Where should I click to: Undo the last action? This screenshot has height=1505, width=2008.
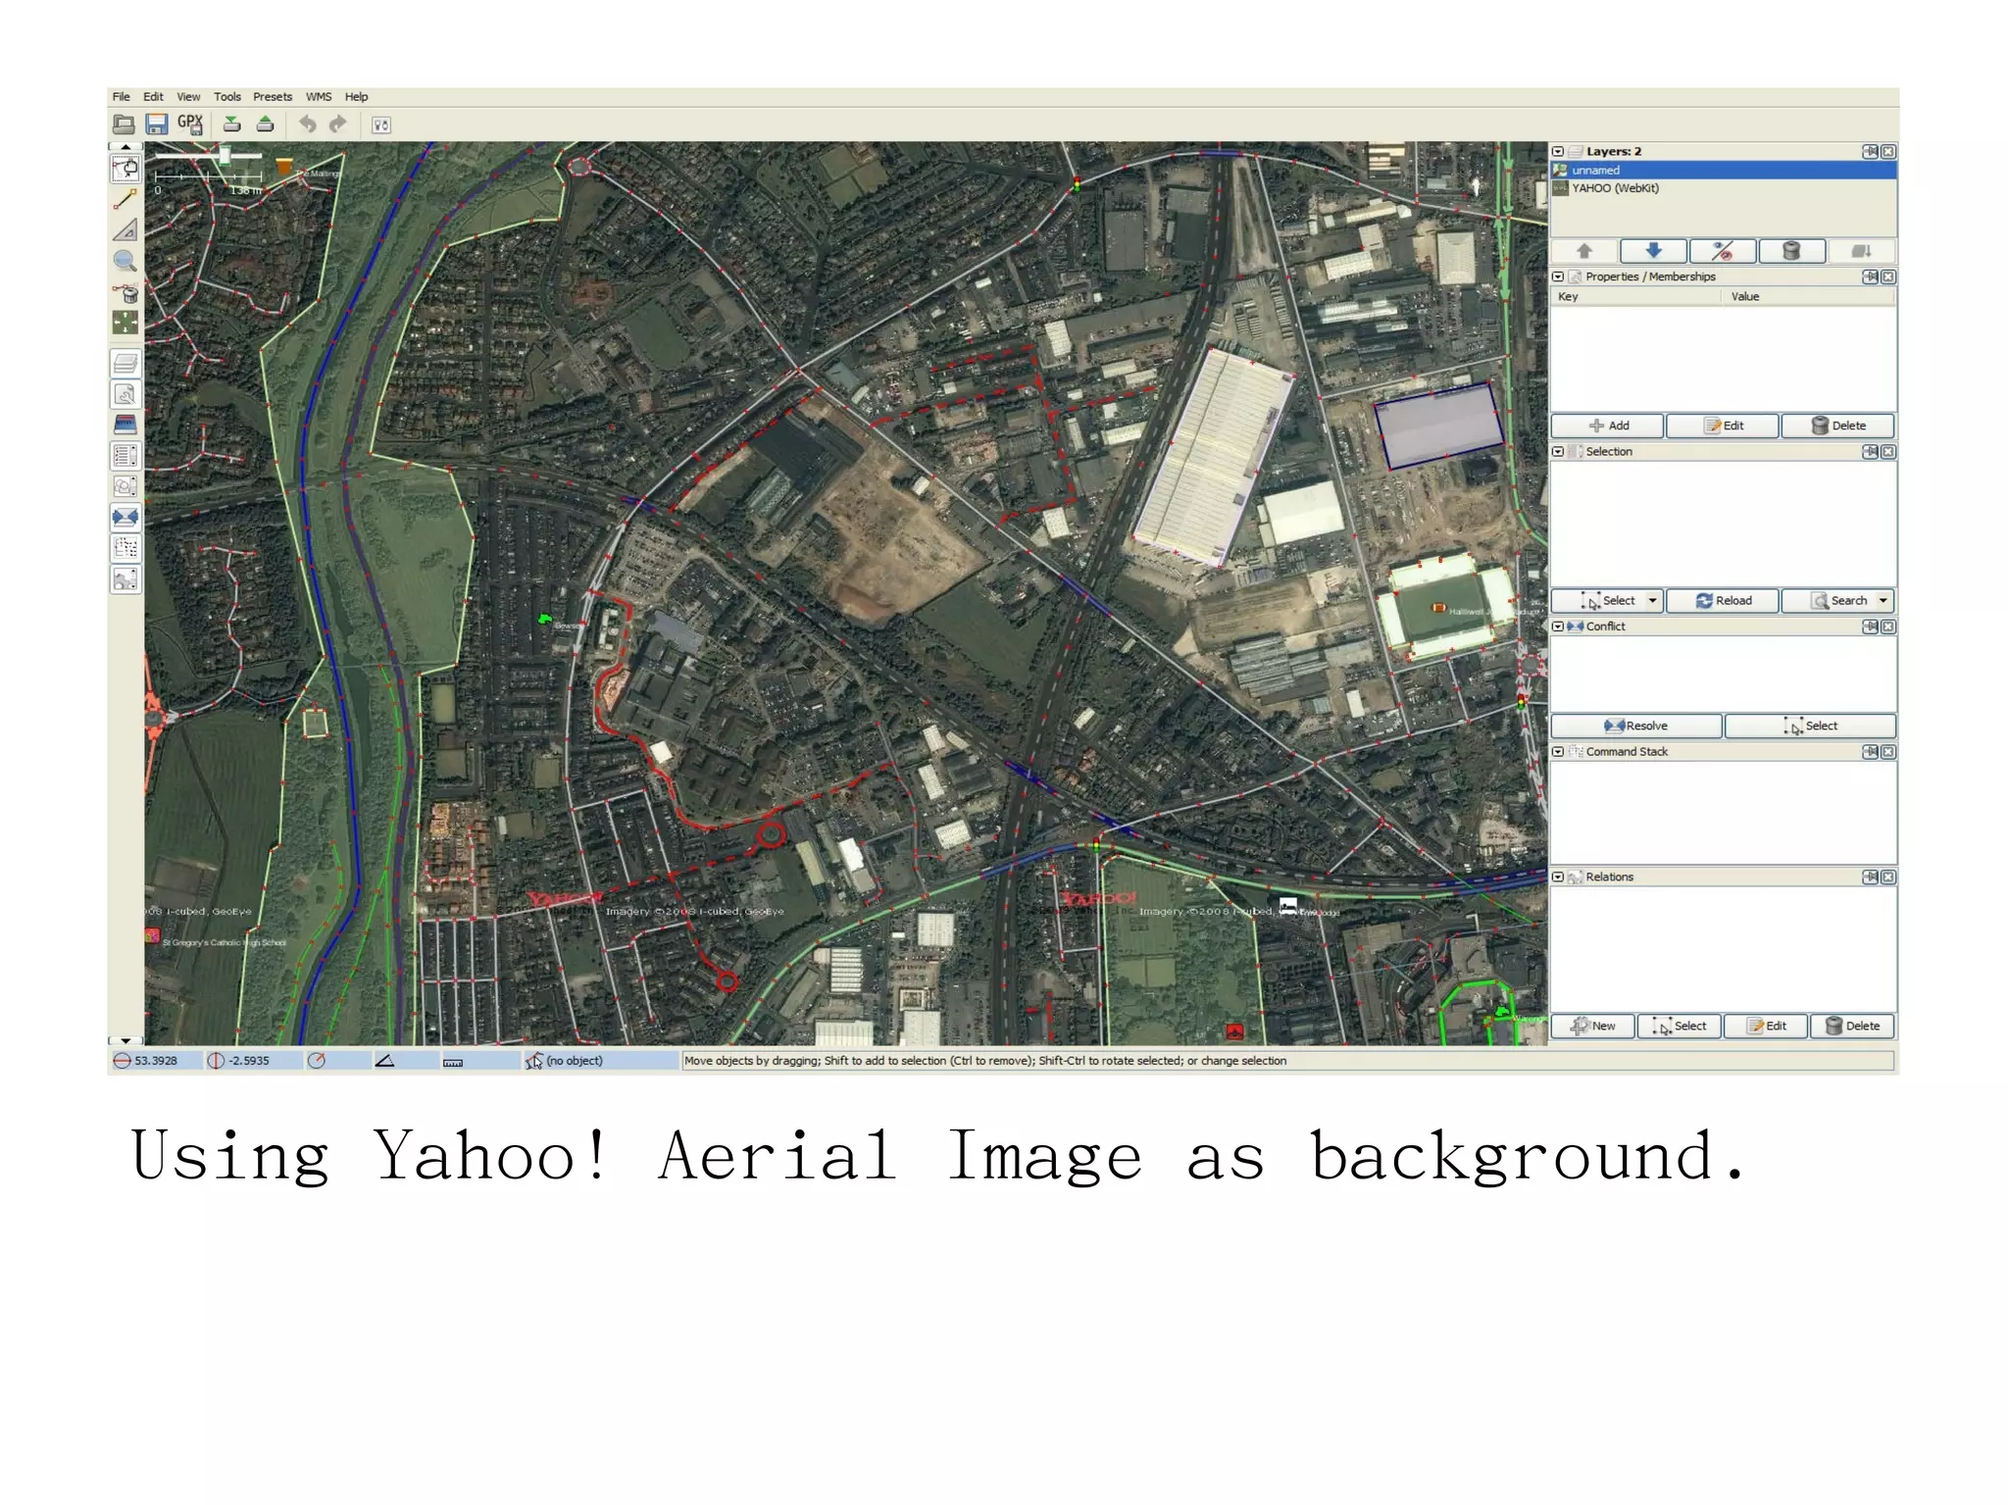pos(308,125)
